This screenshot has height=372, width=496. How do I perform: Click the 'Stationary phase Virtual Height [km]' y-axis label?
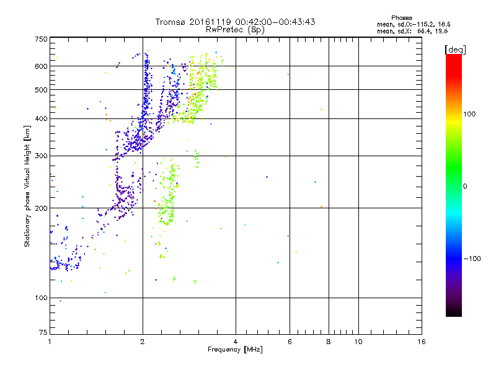pos(27,186)
